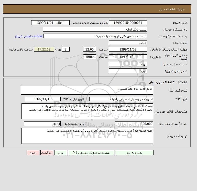Image resolution: width=197 pixels, height=191 pixels.
Task: Click the response deadline time 12:00
Action: point(90,49)
